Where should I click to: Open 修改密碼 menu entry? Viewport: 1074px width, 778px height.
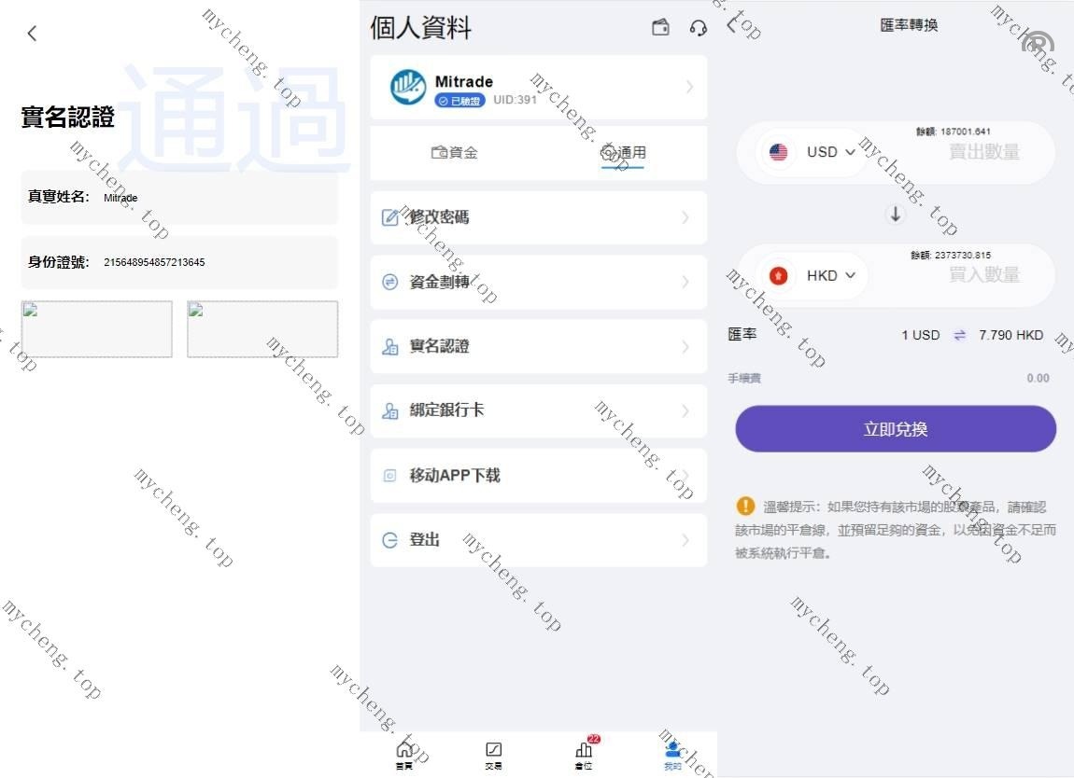(538, 217)
